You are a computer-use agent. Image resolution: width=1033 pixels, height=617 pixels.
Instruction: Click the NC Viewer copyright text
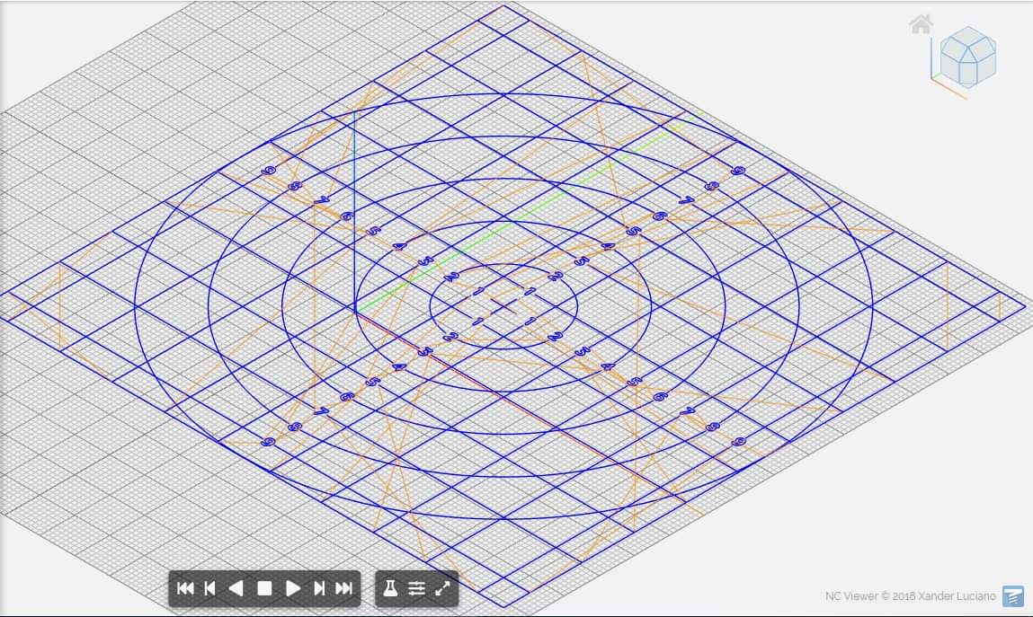[x=910, y=596]
